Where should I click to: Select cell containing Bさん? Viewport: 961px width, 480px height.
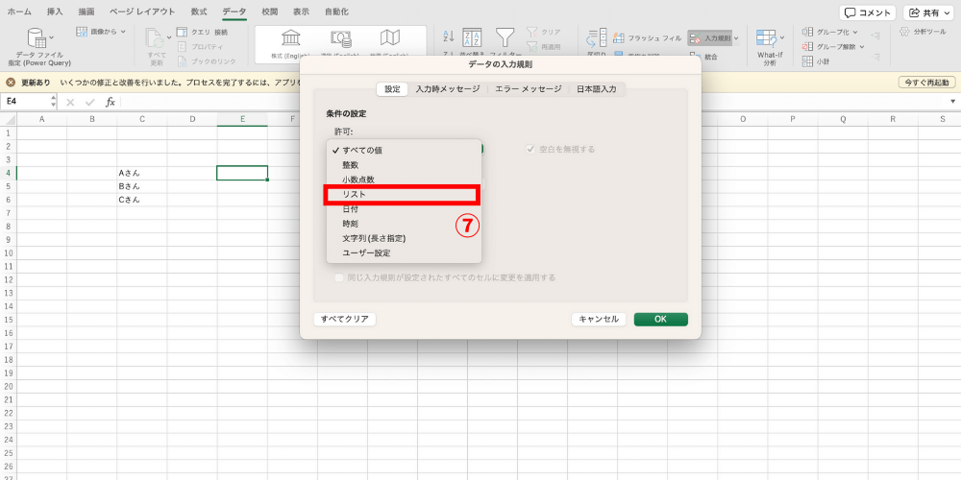142,186
